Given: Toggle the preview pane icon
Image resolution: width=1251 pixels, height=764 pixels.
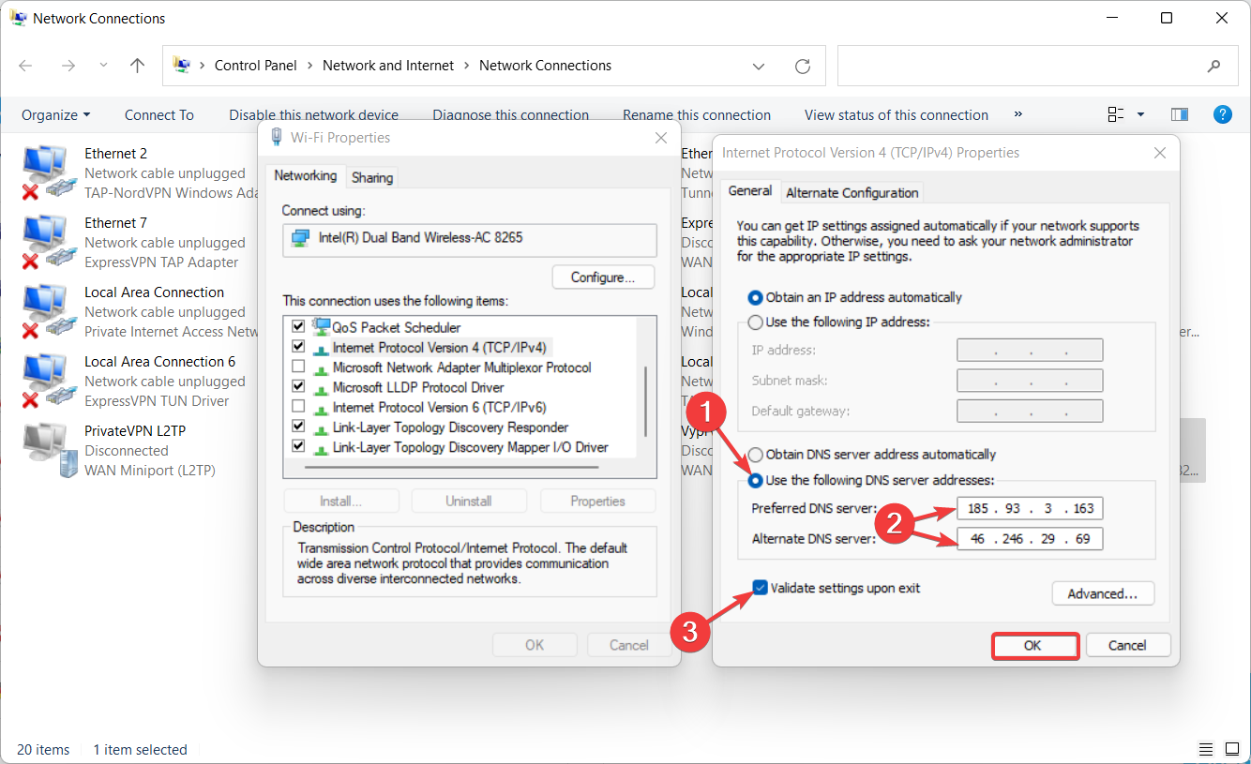Looking at the screenshot, I should (x=1180, y=114).
